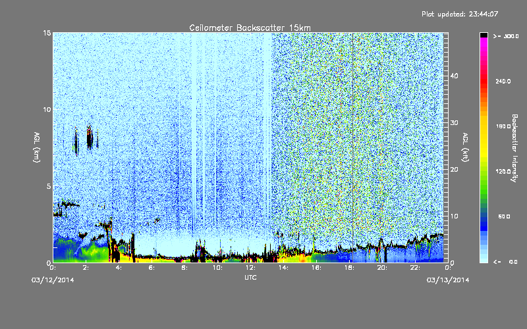Click the 5 km tick label
Screen dimensions: 527x329
pos(49,186)
